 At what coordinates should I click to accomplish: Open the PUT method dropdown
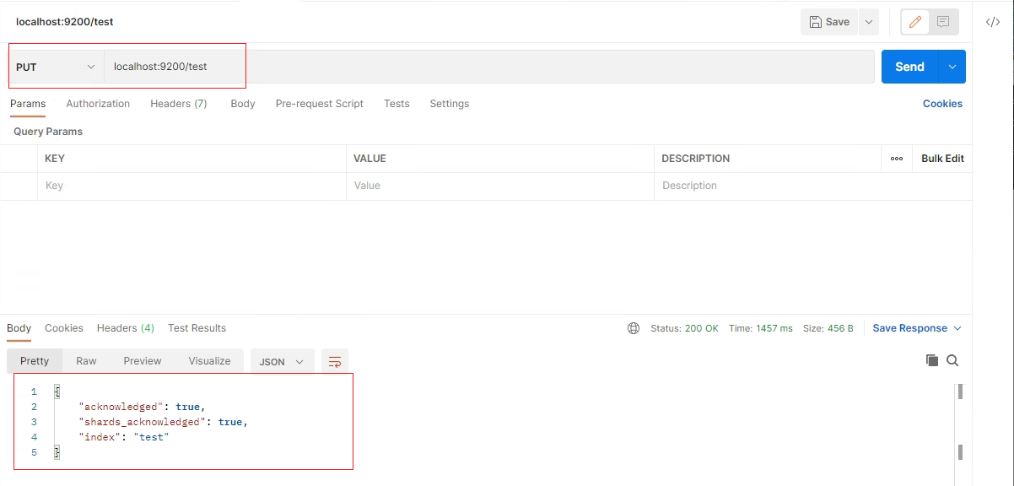point(56,67)
